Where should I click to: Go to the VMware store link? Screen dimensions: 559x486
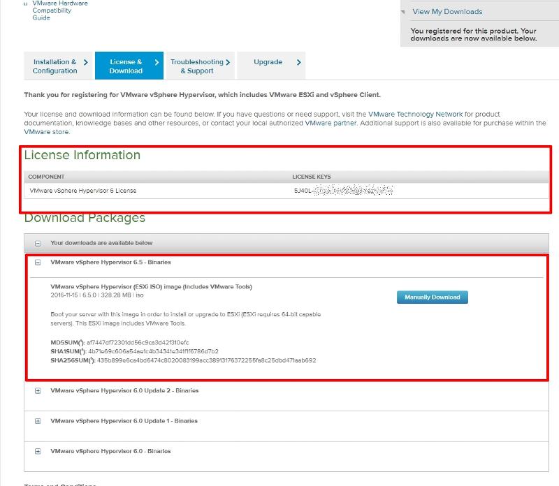46,132
